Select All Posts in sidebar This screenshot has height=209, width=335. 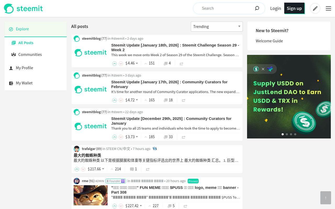26,43
